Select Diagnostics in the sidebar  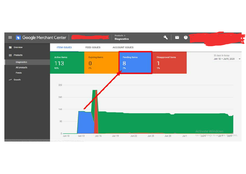point(27,62)
